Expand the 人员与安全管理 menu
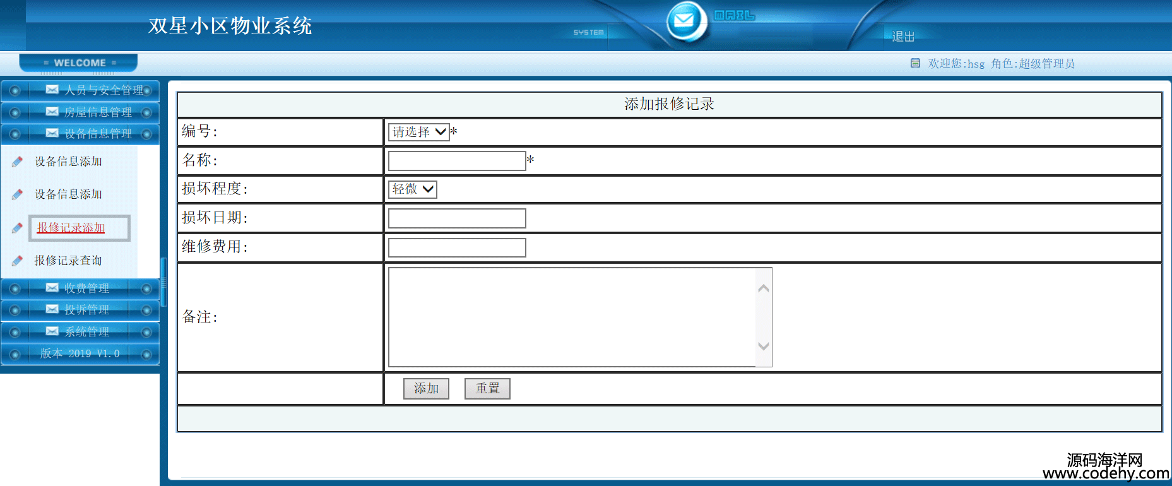The width and height of the screenshot is (1172, 486). coord(80,90)
